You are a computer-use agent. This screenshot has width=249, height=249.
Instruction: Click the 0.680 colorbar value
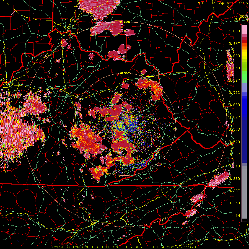coord(234,105)
